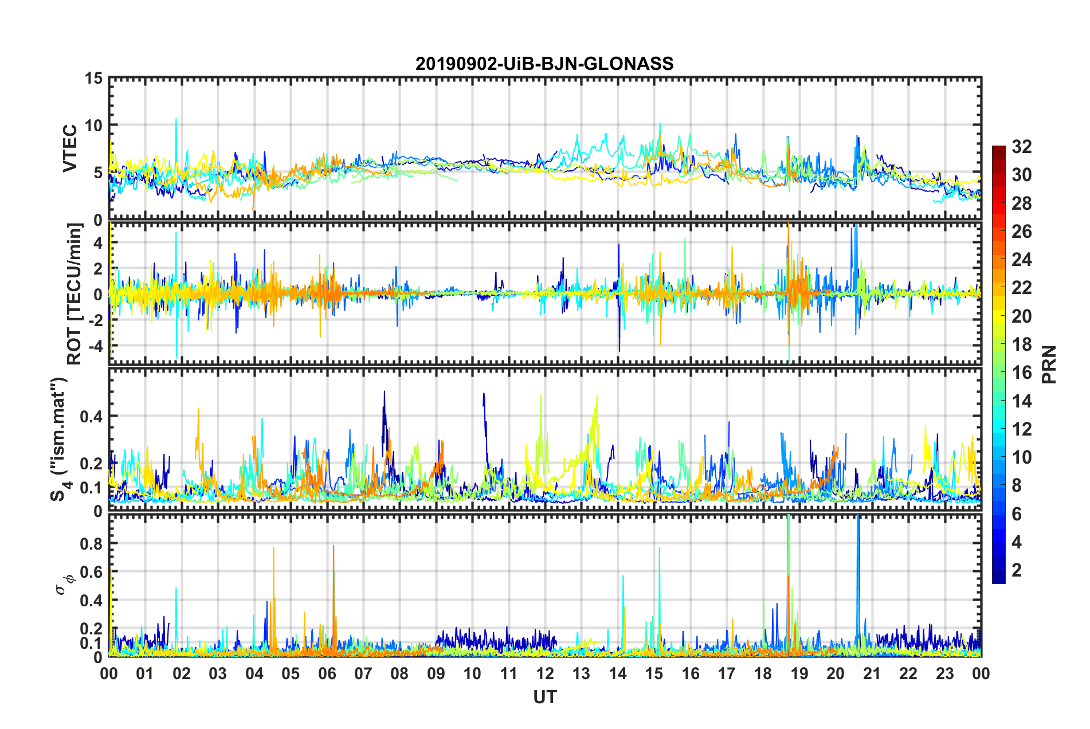Select UT axis tick label 14
The width and height of the screenshot is (1090, 729).
click(618, 673)
